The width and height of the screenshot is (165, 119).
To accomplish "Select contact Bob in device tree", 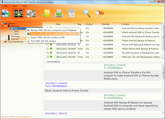I will click(x=16, y=34).
